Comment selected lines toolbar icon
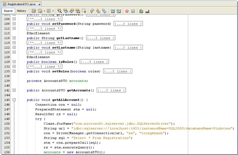238x155 pixels. 141,11
